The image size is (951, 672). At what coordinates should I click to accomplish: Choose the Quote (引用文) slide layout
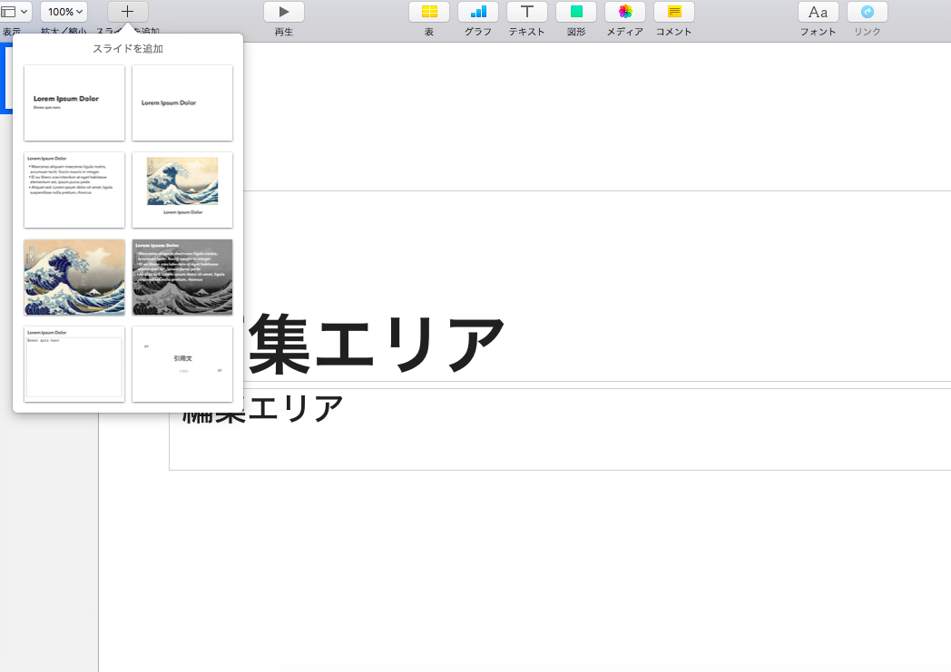point(182,365)
